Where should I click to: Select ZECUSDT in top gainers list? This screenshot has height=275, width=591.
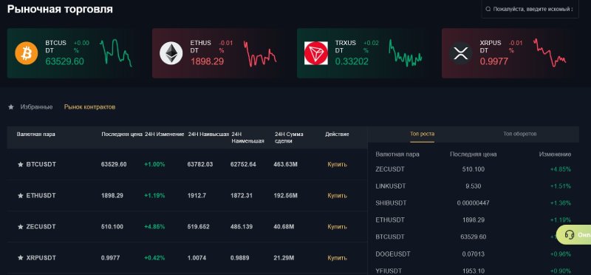point(390,169)
